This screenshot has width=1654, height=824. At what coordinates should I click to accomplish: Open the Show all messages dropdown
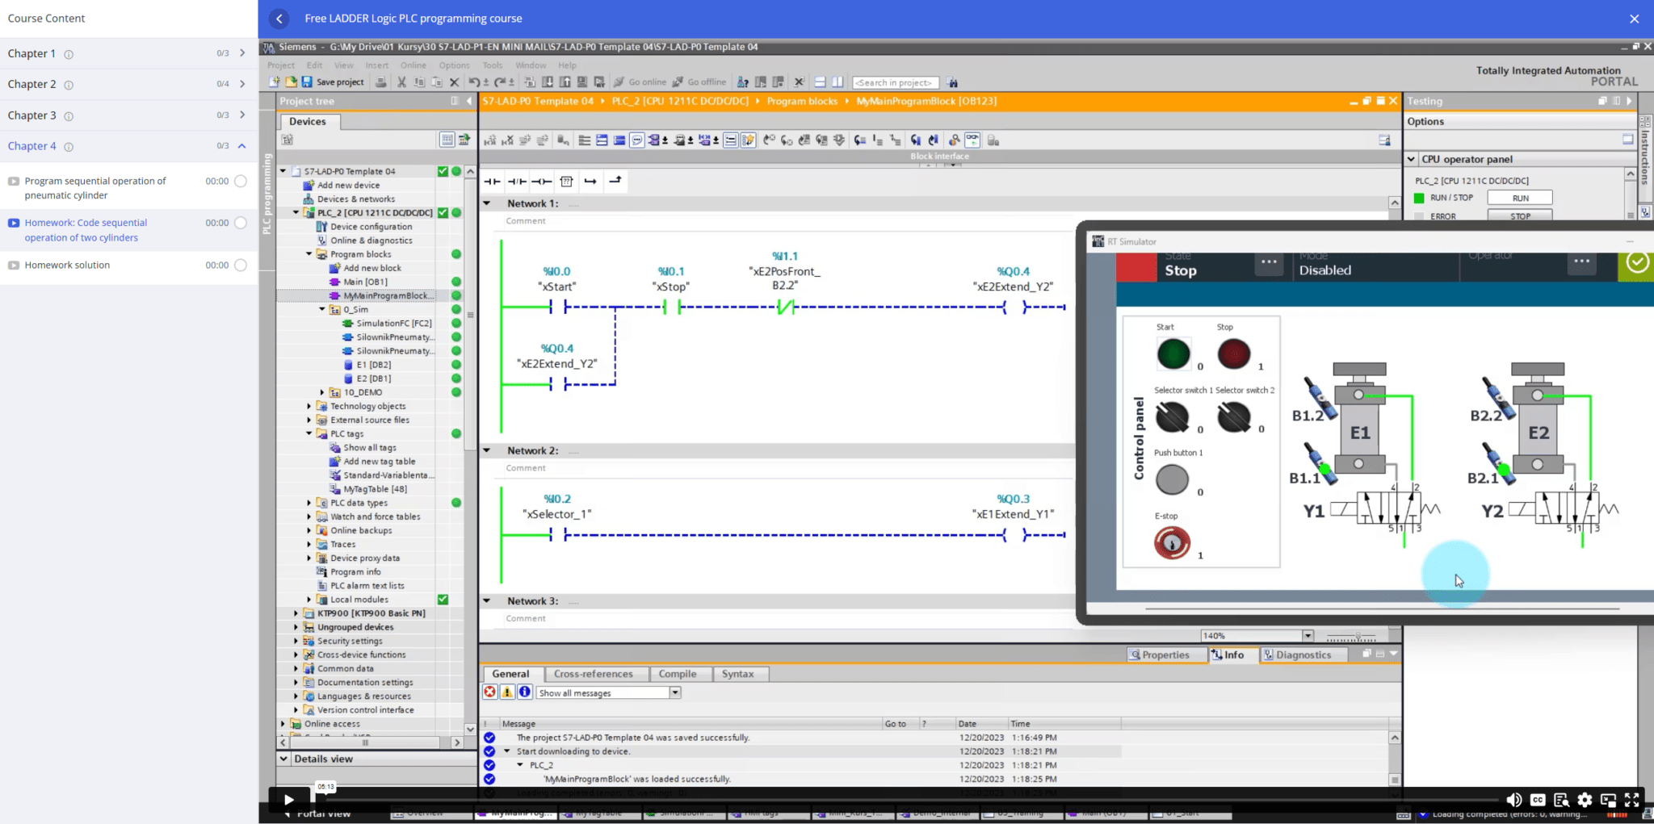[x=675, y=692]
